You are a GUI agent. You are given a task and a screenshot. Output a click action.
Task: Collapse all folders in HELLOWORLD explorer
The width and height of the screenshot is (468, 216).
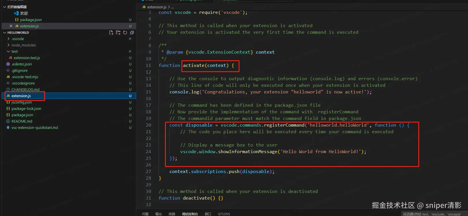pyautogui.click(x=132, y=33)
